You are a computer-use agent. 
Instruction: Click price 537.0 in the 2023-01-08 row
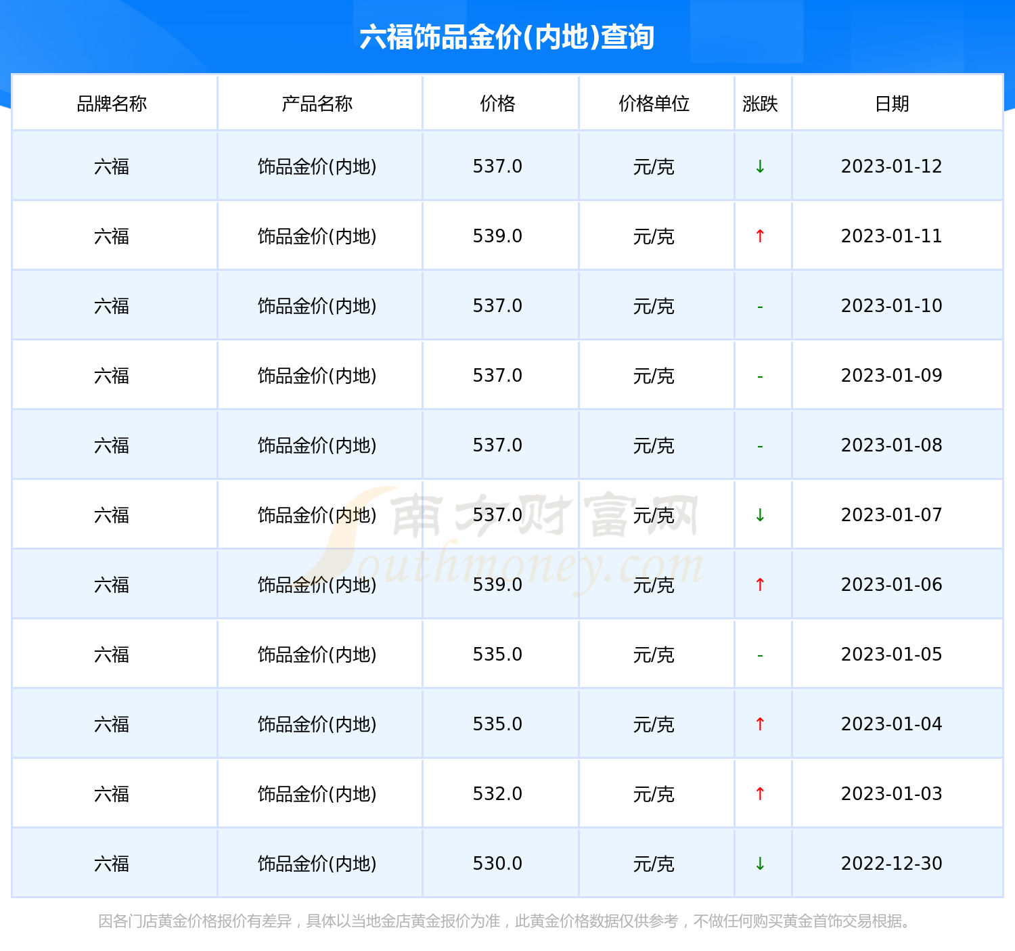[x=497, y=445]
